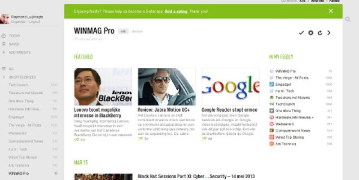Click Ars Technica text in My Feedly list
The image size is (359, 180).
[x=286, y=144]
